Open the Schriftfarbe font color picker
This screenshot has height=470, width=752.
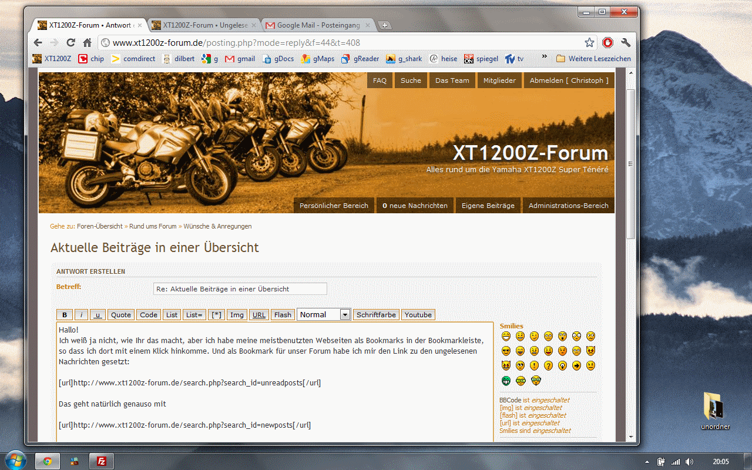pos(376,315)
